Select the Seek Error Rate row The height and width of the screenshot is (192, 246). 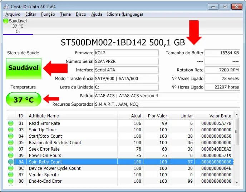[x=120, y=149]
